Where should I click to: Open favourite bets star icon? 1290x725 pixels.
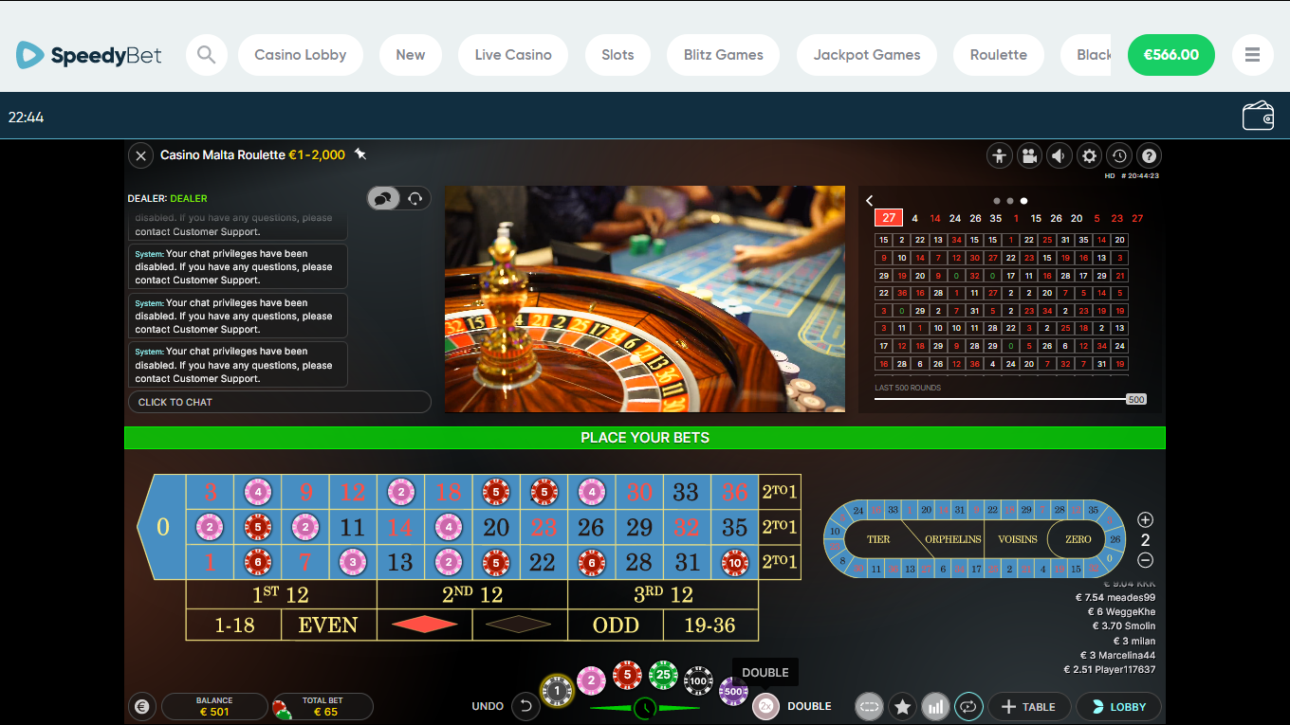pos(903,707)
